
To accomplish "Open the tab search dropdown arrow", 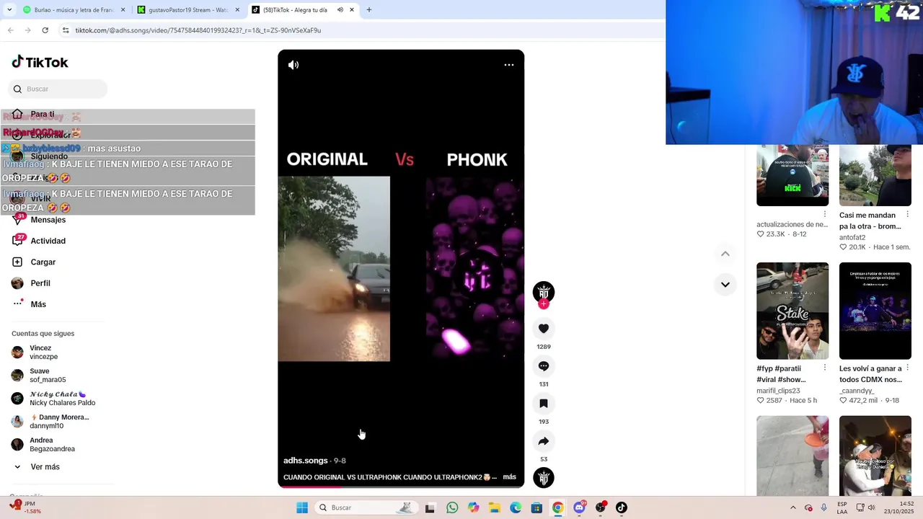I will point(9,10).
